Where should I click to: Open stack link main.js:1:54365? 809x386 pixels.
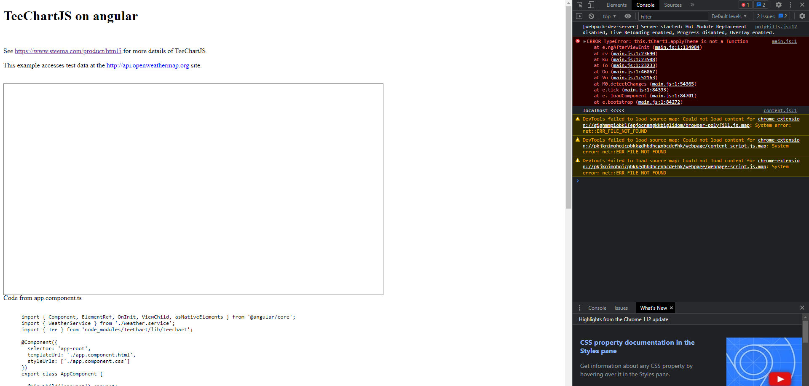(x=673, y=84)
